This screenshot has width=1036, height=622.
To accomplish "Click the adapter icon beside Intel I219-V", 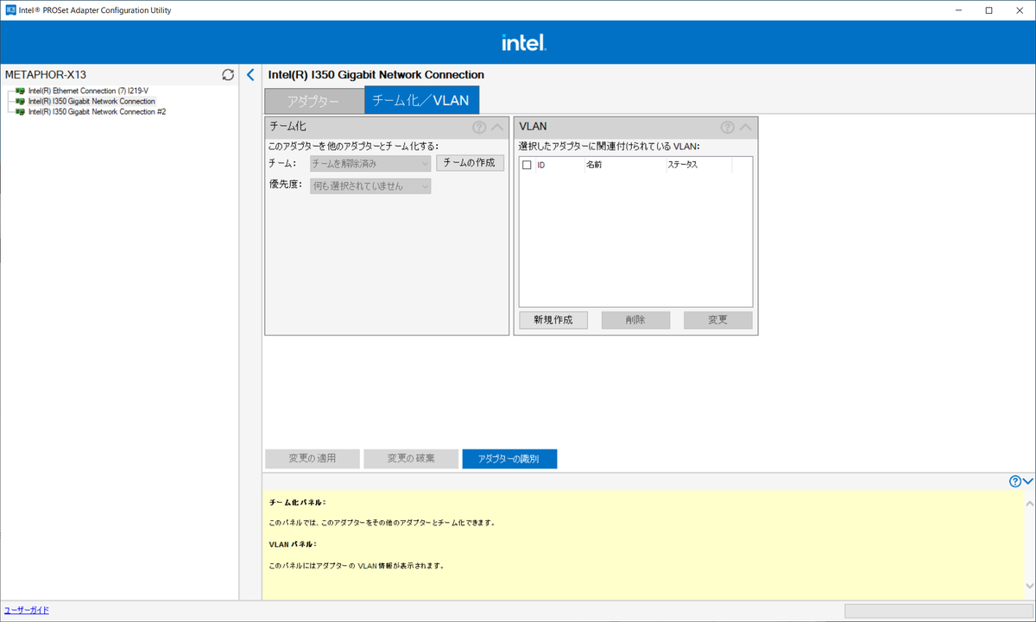I will click(19, 91).
